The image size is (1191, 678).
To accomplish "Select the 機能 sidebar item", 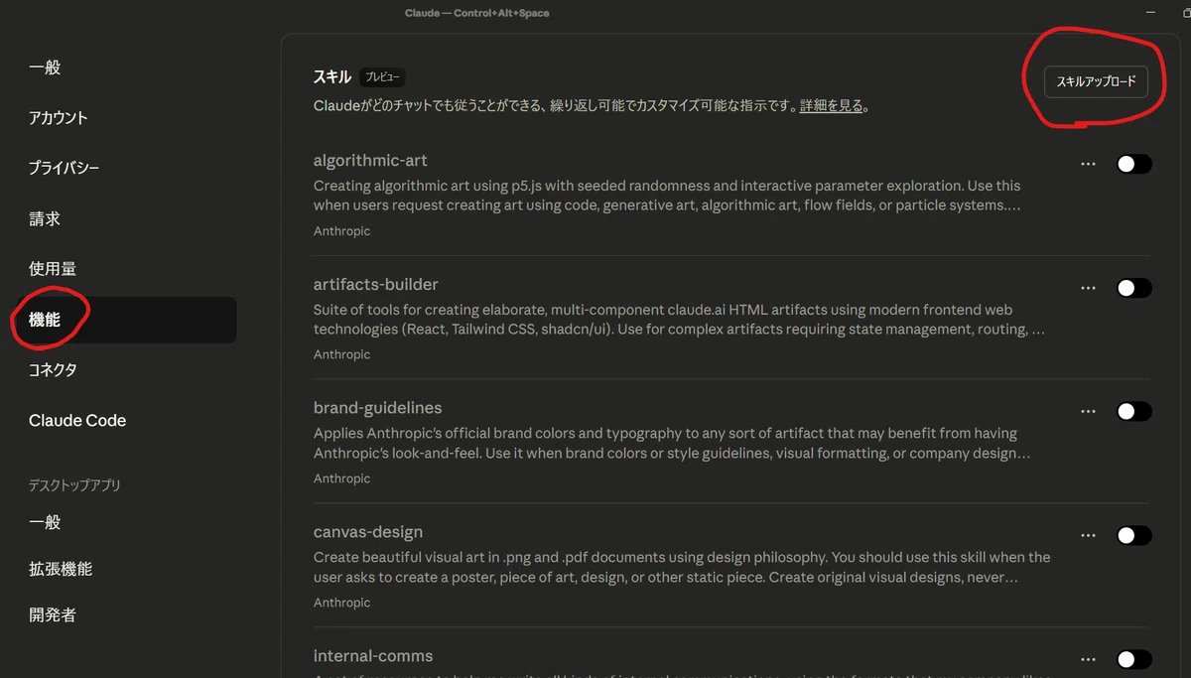I will tap(124, 320).
